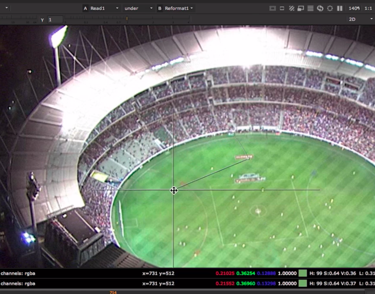The image size is (375, 294).
Task: Click the green value 0.36960
Action: click(x=246, y=283)
